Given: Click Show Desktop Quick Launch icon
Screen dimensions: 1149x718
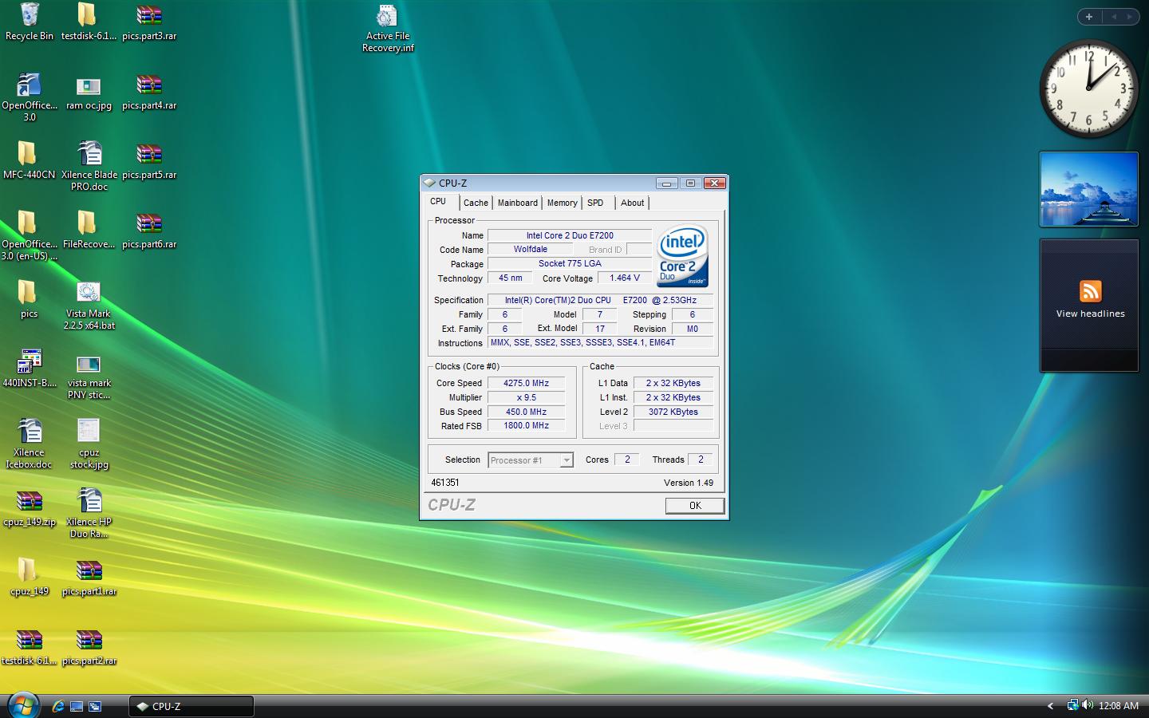Looking at the screenshot, I should point(77,706).
